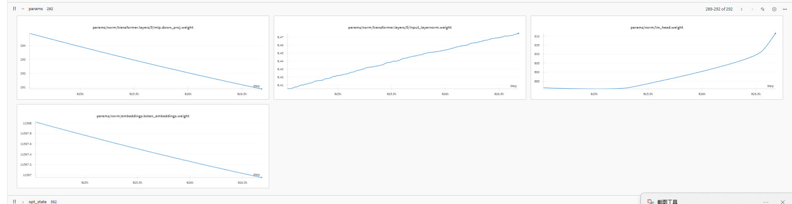Click the token_embeddings.weight chart title

coord(143,116)
